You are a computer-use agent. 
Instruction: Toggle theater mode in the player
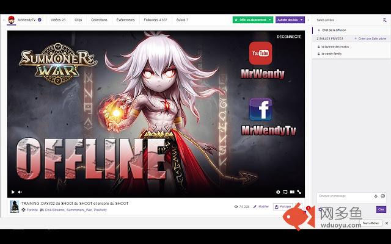291,192
